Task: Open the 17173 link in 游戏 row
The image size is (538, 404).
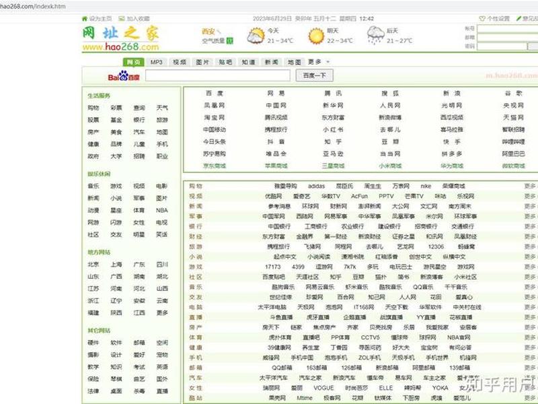Action: click(x=273, y=267)
